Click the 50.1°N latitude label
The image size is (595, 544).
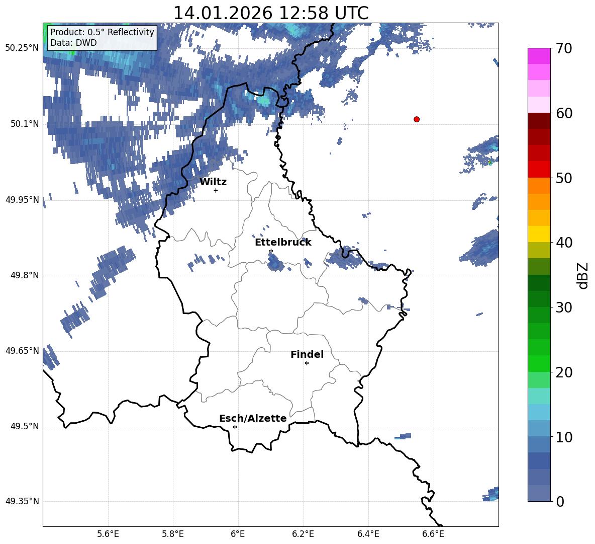click(25, 124)
